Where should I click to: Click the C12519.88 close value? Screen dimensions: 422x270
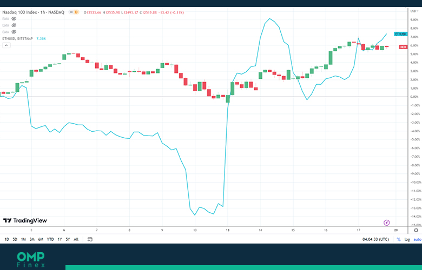click(x=148, y=12)
